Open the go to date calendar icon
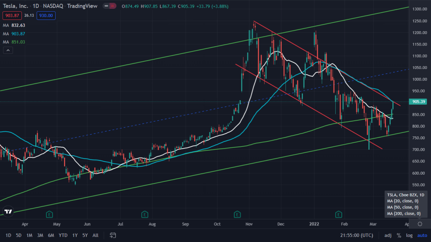The height and width of the screenshot is (242, 431). point(113,235)
